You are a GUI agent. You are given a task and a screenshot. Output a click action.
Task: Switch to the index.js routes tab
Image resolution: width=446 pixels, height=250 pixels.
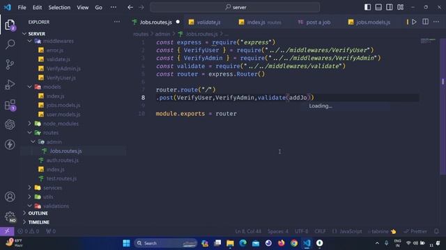click(260, 22)
